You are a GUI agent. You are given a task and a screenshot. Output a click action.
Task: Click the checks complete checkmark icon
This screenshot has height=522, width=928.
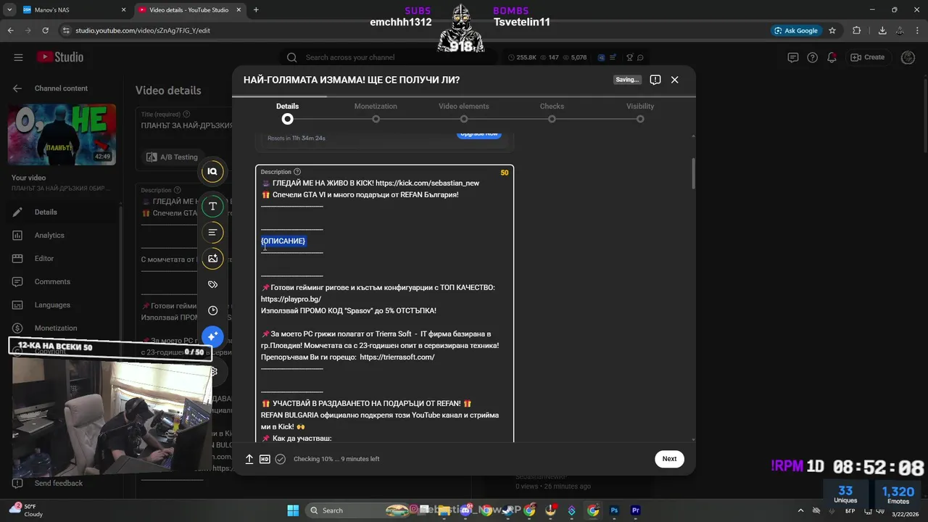281,459
